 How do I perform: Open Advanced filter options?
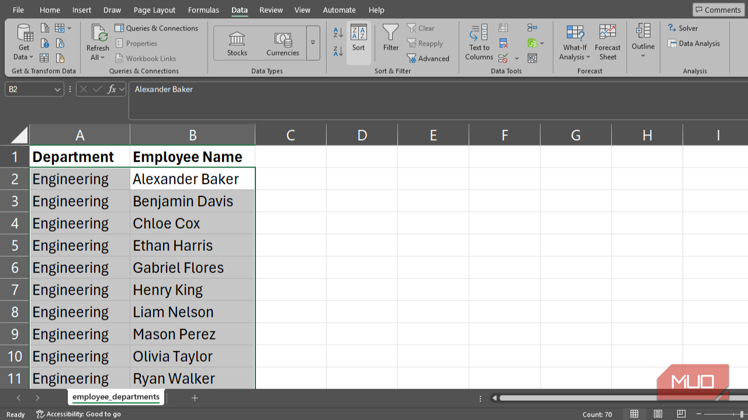click(428, 58)
